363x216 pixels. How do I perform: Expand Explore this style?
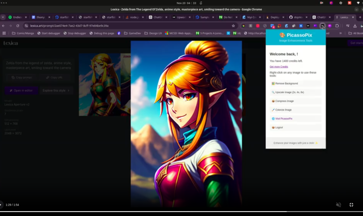coord(56,90)
